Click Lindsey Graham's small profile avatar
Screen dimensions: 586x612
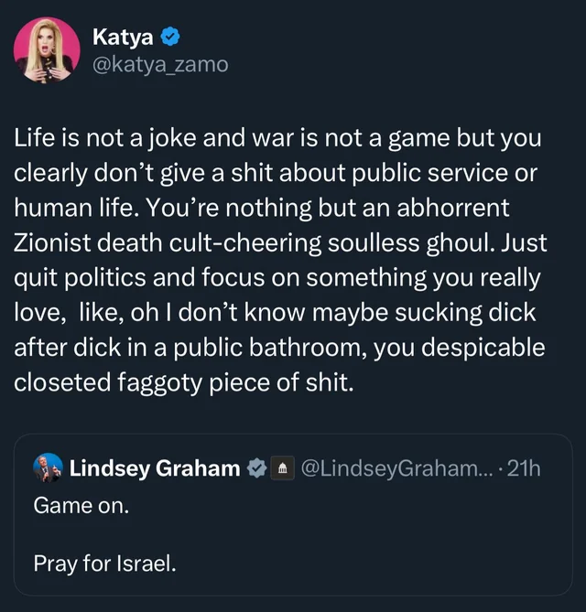[48, 468]
